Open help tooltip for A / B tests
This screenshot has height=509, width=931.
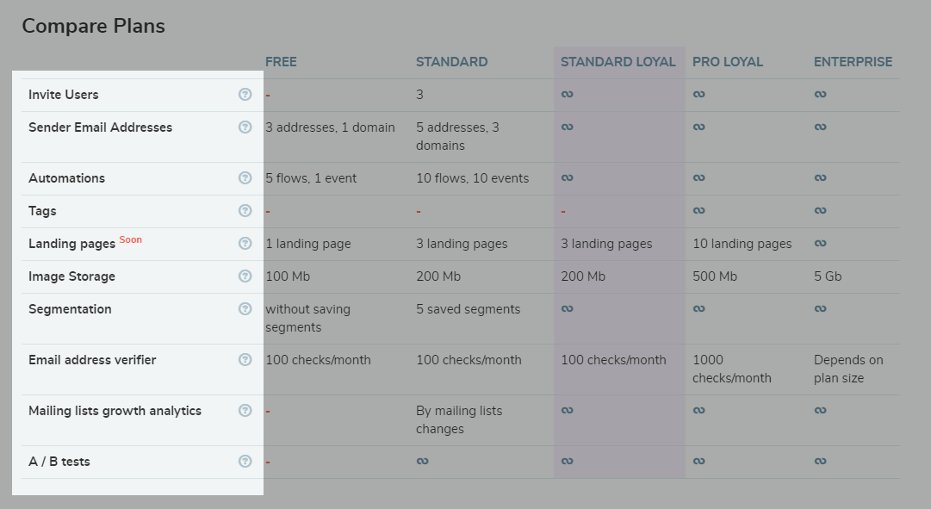point(245,461)
